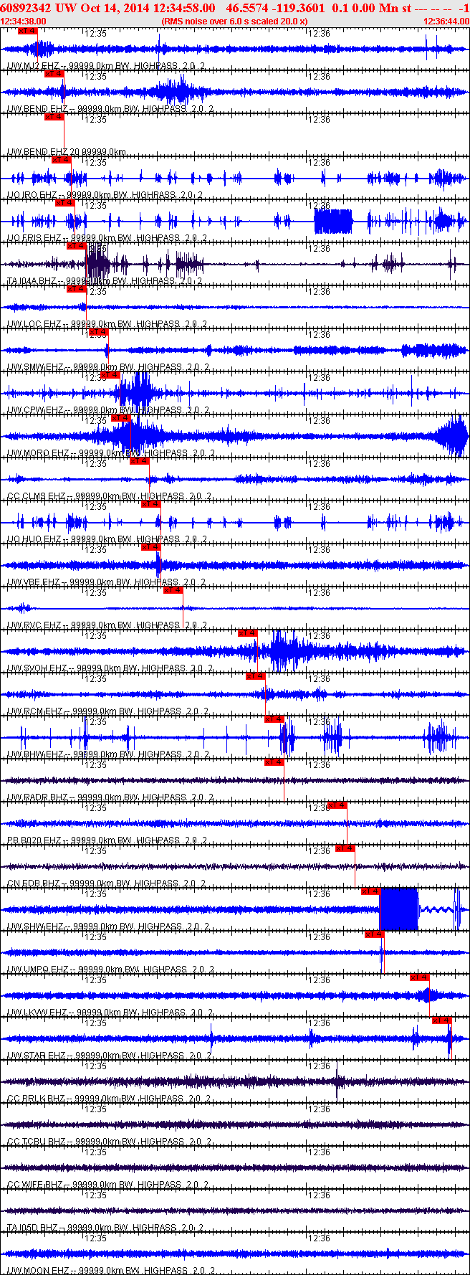The height and width of the screenshot is (1275, 470).
Task: Select the red arrival flag on UW LKWY trace
Action: pos(419,977)
